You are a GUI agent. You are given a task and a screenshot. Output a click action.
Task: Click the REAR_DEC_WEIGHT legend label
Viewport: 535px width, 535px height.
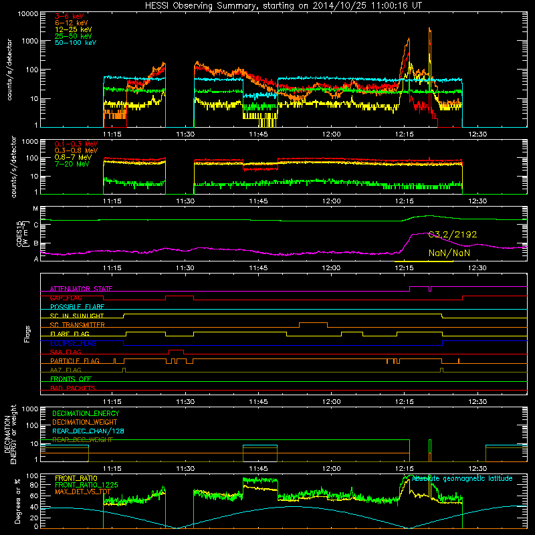tap(82, 440)
